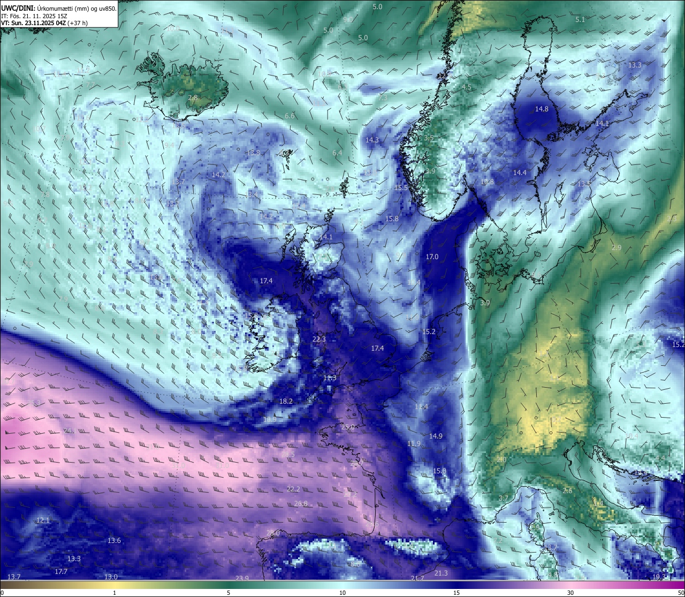Click the map value "14.2" in the North Atlantic
Image resolution: width=685 pixels, height=597 pixels.
218,175
